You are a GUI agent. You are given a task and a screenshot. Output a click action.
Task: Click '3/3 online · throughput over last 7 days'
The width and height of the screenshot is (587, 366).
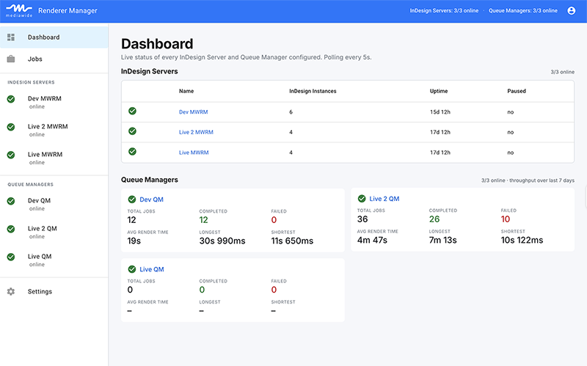coord(528,180)
